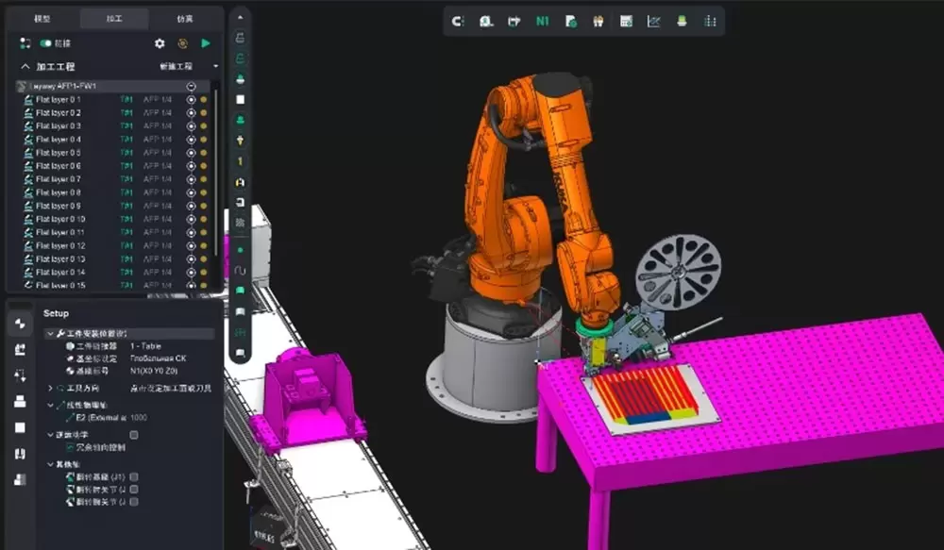Click the green play button in the machining panel

pos(206,43)
